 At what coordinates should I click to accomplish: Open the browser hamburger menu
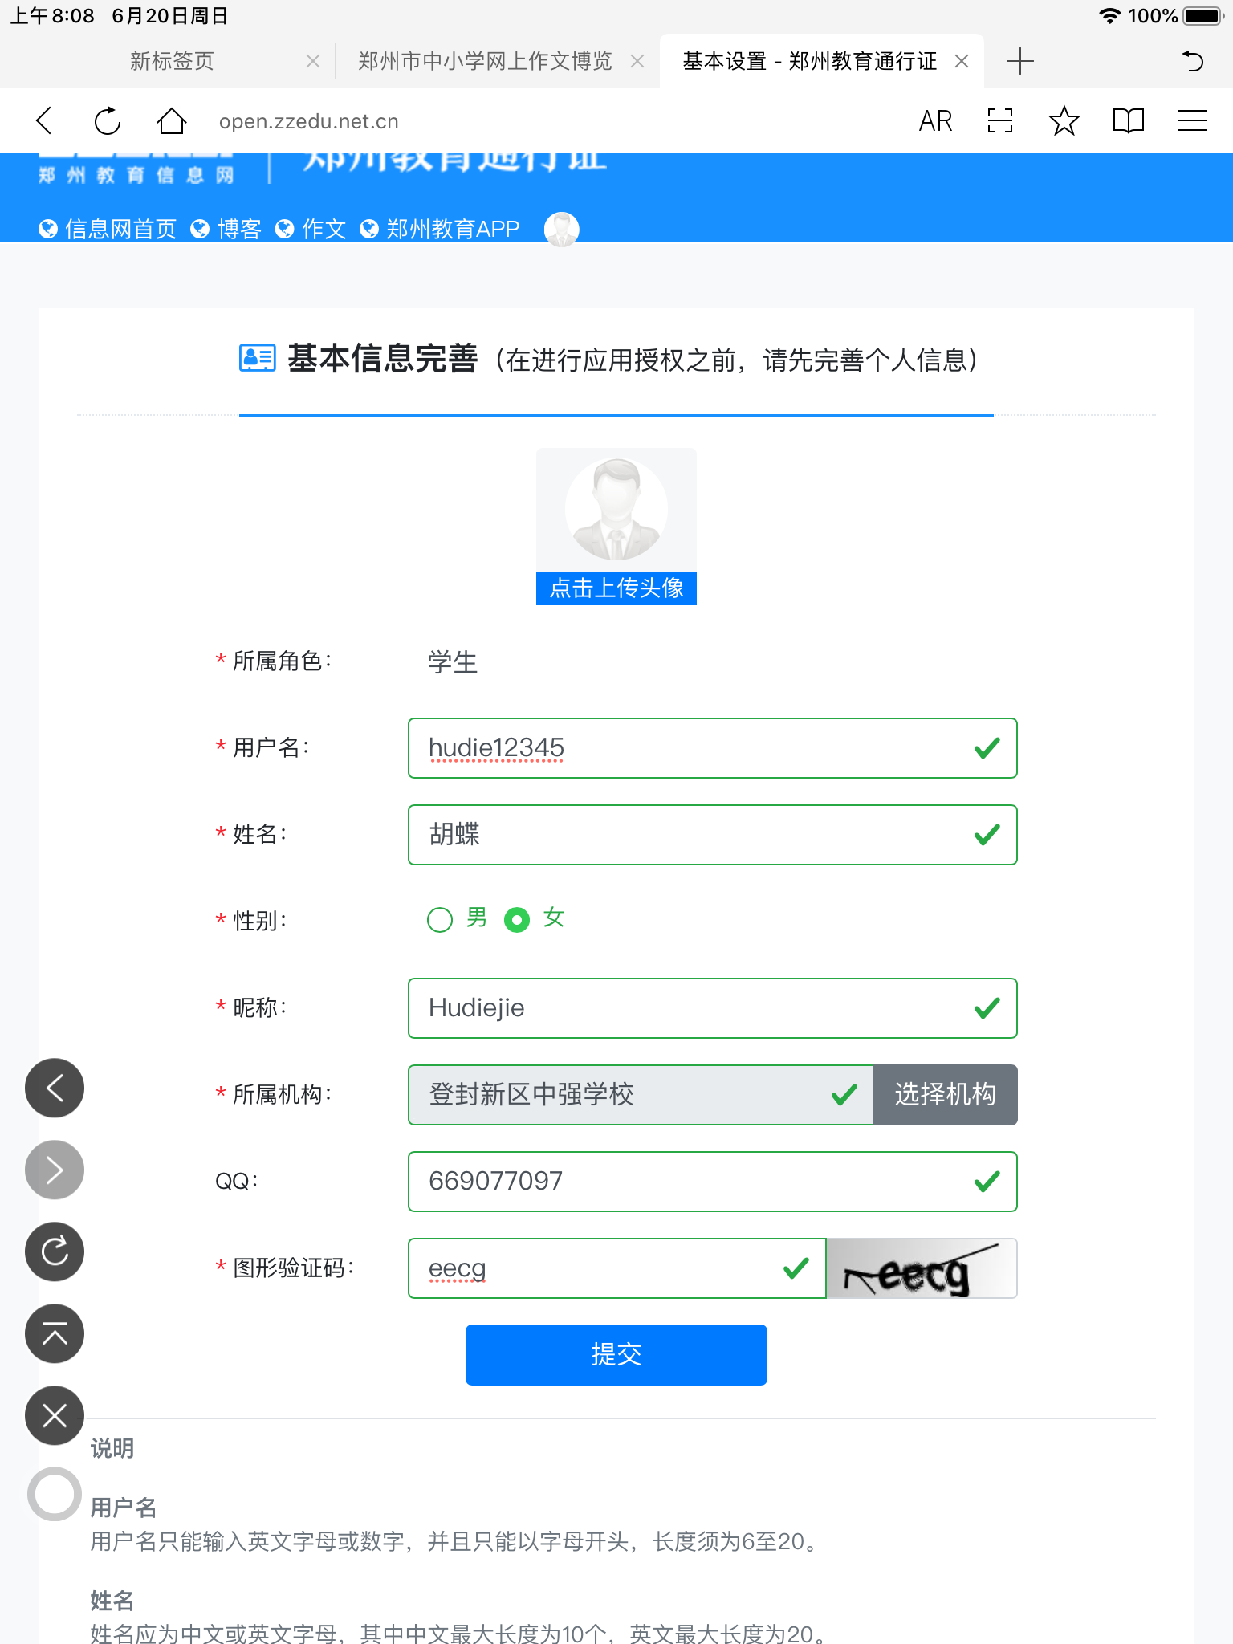pyautogui.click(x=1192, y=121)
